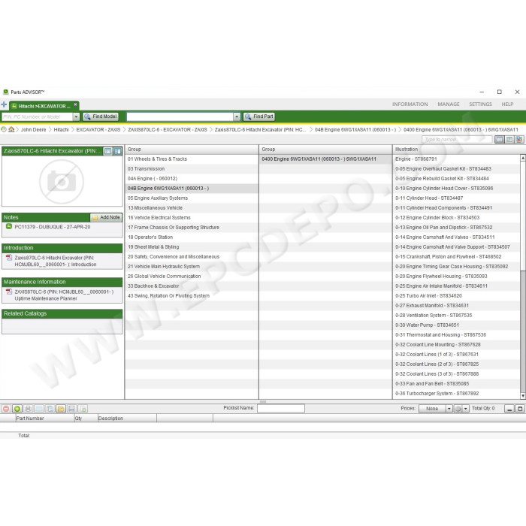This screenshot has height=526, width=526.
Task: Navigate to ZAXIS870LC-6 - EXCAVATOR - ZAXIS breadcrumb
Action: (168, 129)
